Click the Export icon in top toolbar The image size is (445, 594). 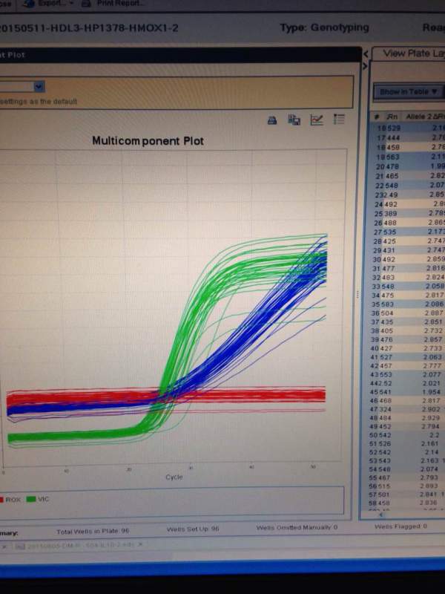(x=28, y=4)
